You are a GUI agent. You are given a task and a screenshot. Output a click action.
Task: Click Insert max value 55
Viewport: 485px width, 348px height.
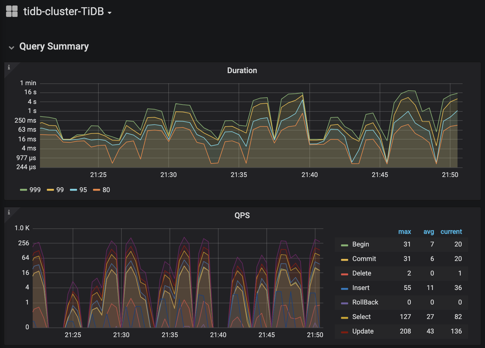407,288
